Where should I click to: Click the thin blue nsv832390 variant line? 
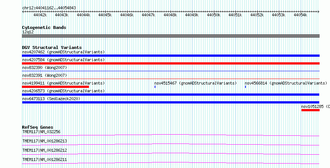[x=171, y=71]
